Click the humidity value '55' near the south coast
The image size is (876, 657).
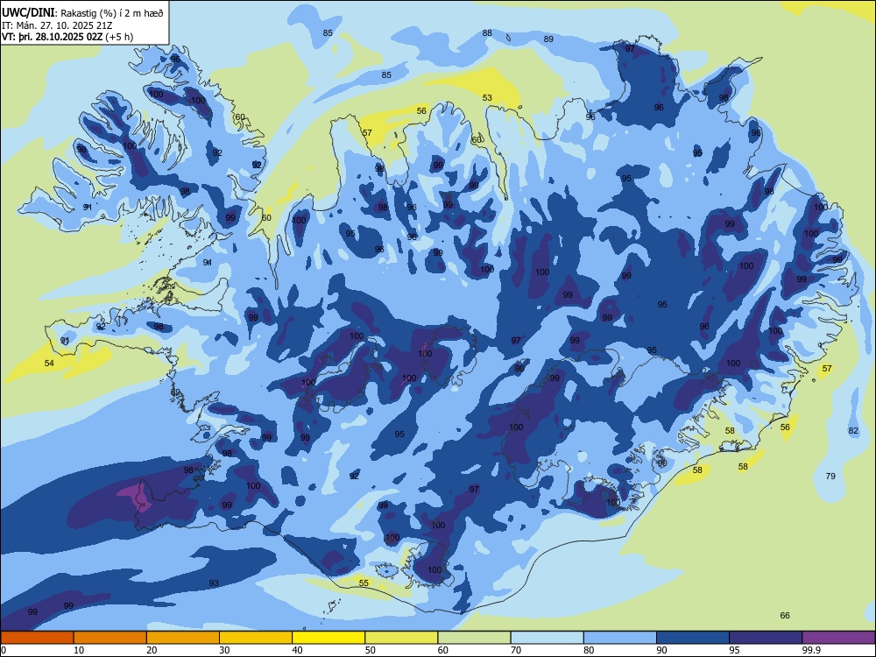coord(364,583)
